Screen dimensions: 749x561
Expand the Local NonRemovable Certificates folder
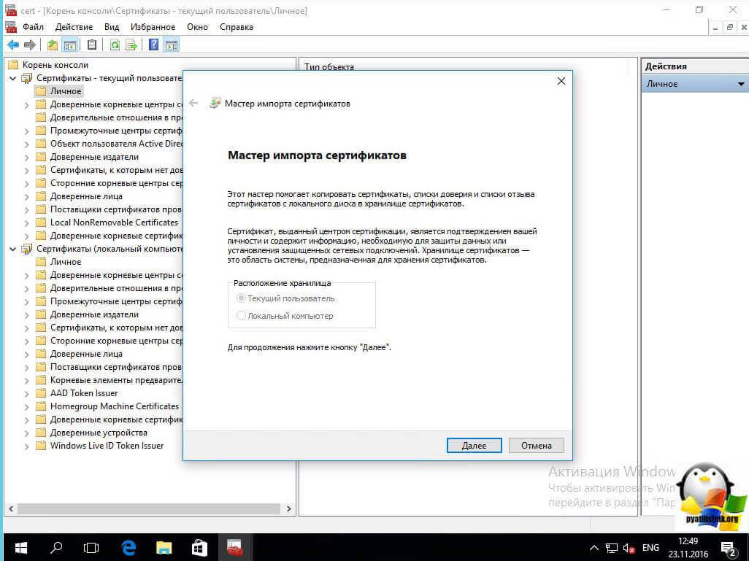(27, 223)
